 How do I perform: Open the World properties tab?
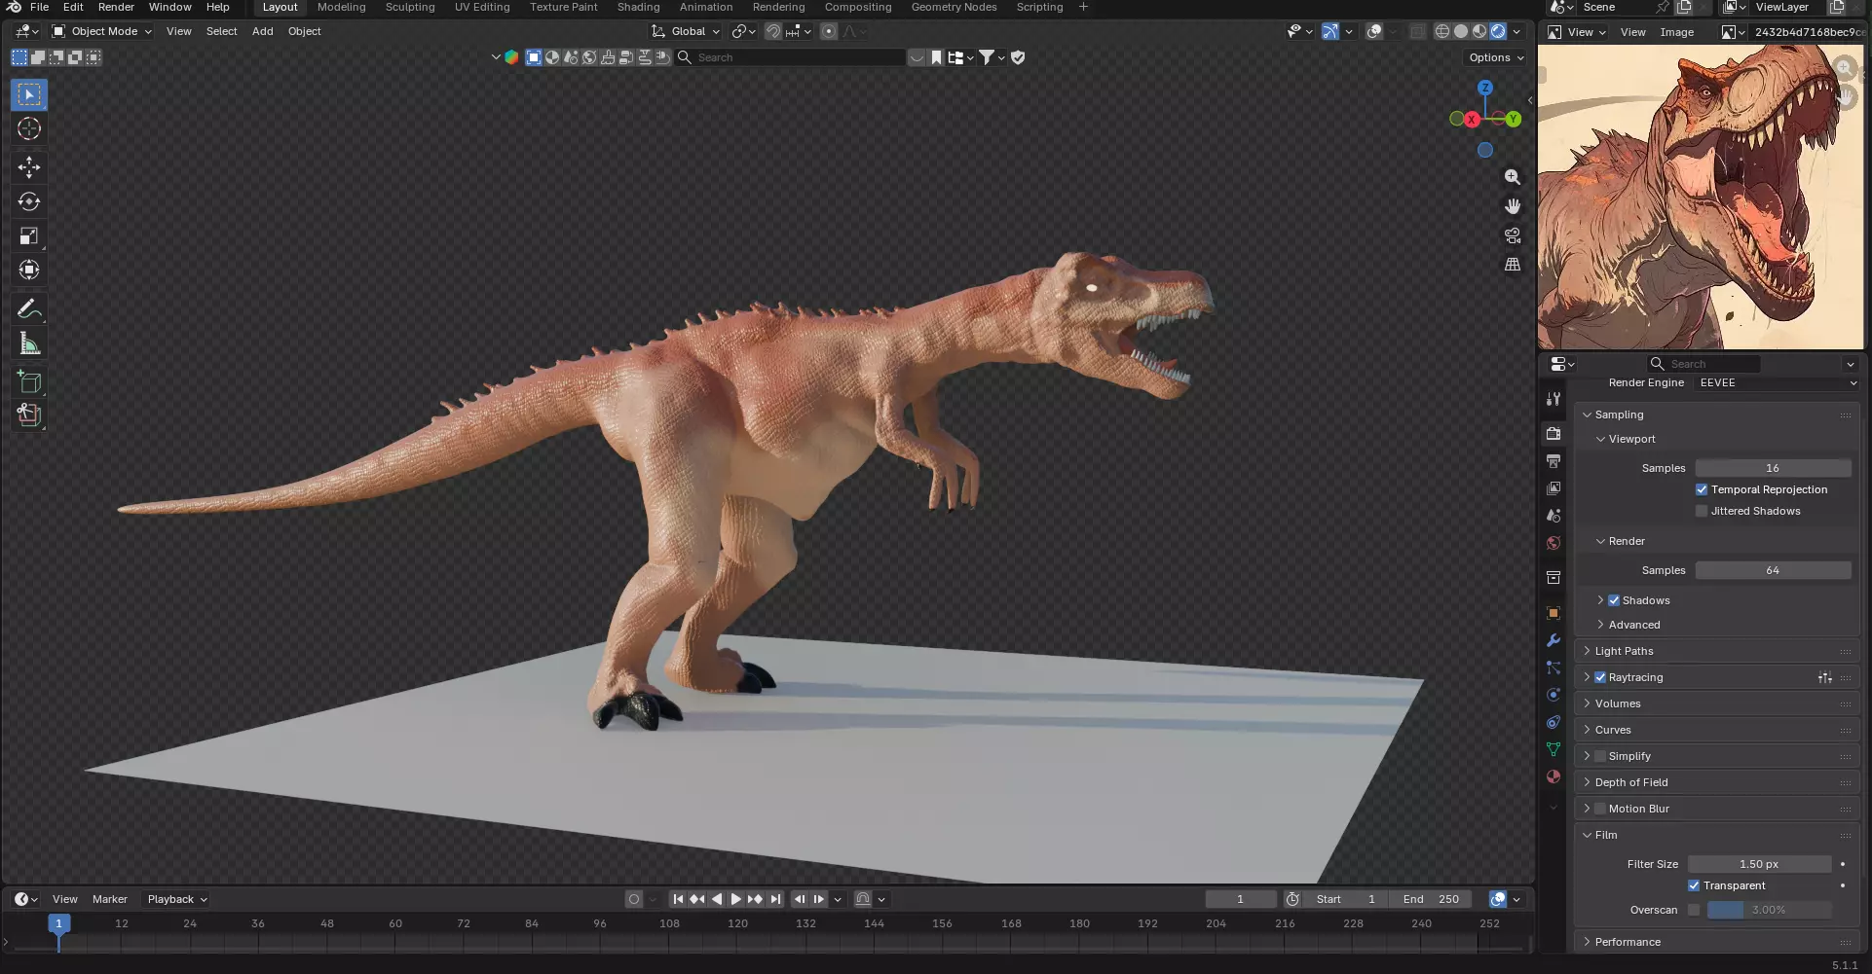[x=1554, y=543]
